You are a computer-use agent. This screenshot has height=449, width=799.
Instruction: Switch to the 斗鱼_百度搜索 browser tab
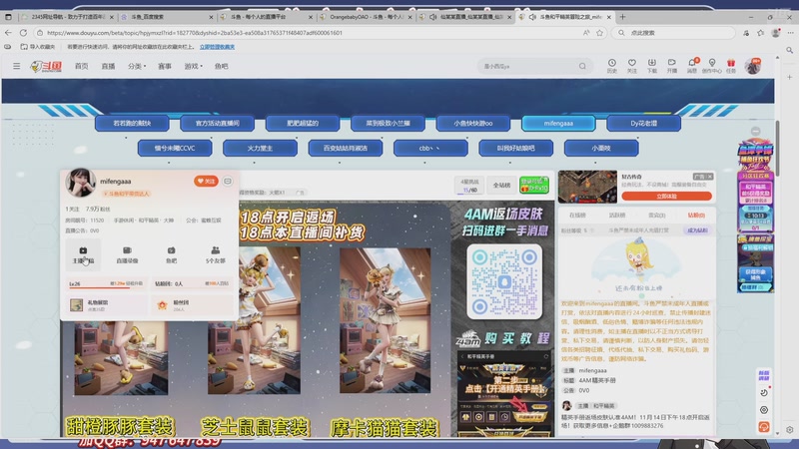point(167,17)
